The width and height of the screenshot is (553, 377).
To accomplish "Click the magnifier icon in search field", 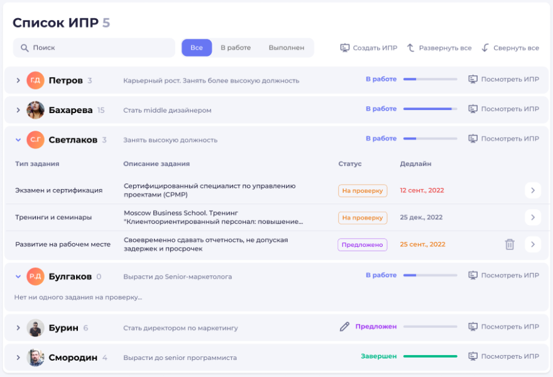I will coord(25,48).
